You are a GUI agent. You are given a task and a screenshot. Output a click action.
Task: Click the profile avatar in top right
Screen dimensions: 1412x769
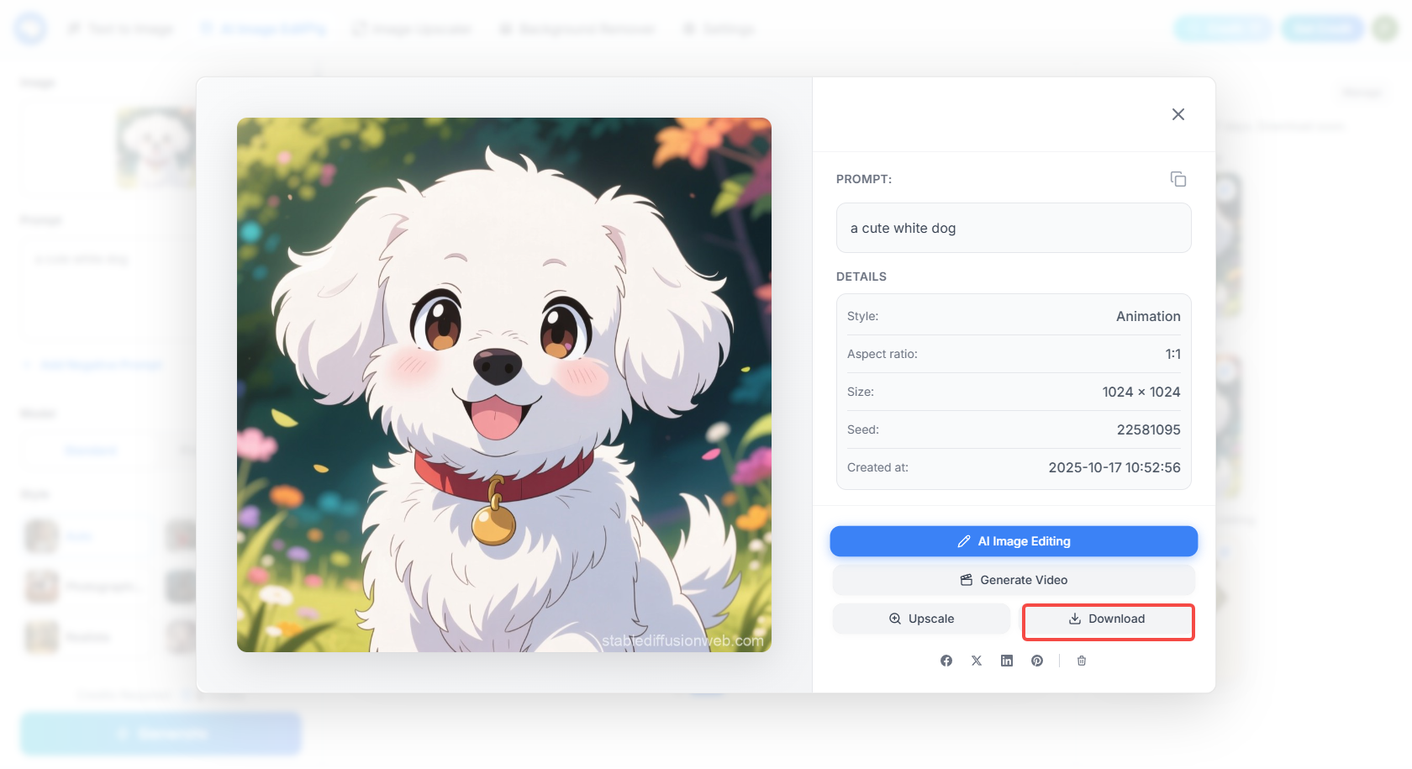(1383, 28)
